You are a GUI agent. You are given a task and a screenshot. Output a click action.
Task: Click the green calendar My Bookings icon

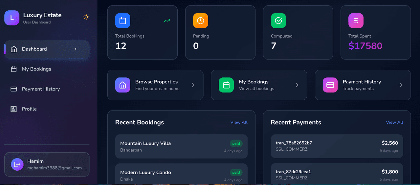coord(226,85)
